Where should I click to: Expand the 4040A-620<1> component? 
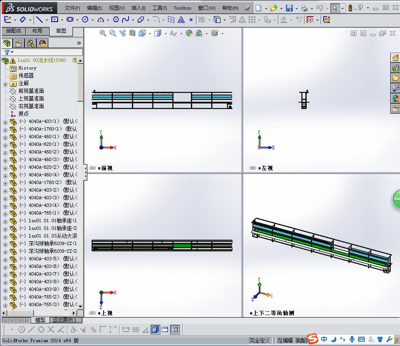click(5, 145)
